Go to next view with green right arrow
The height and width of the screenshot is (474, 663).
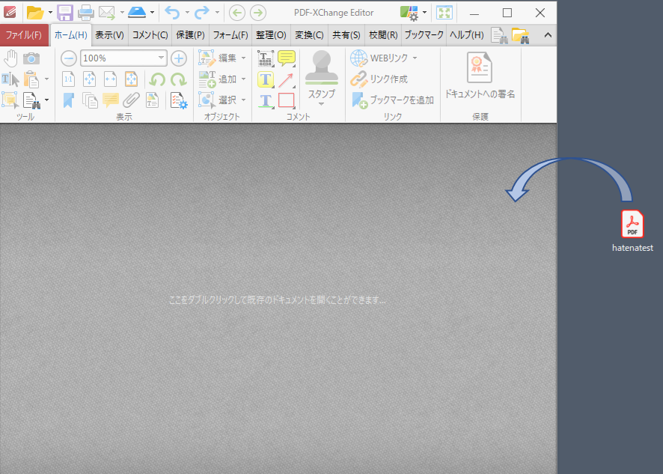258,13
